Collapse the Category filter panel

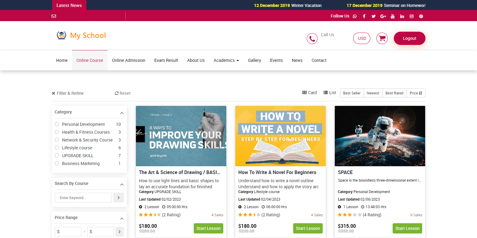coord(122,113)
